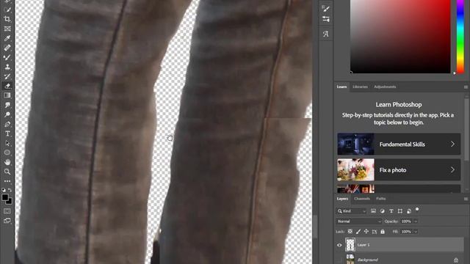Select the Frame tool
Image resolution: width=470 pixels, height=264 pixels.
(x=7, y=29)
